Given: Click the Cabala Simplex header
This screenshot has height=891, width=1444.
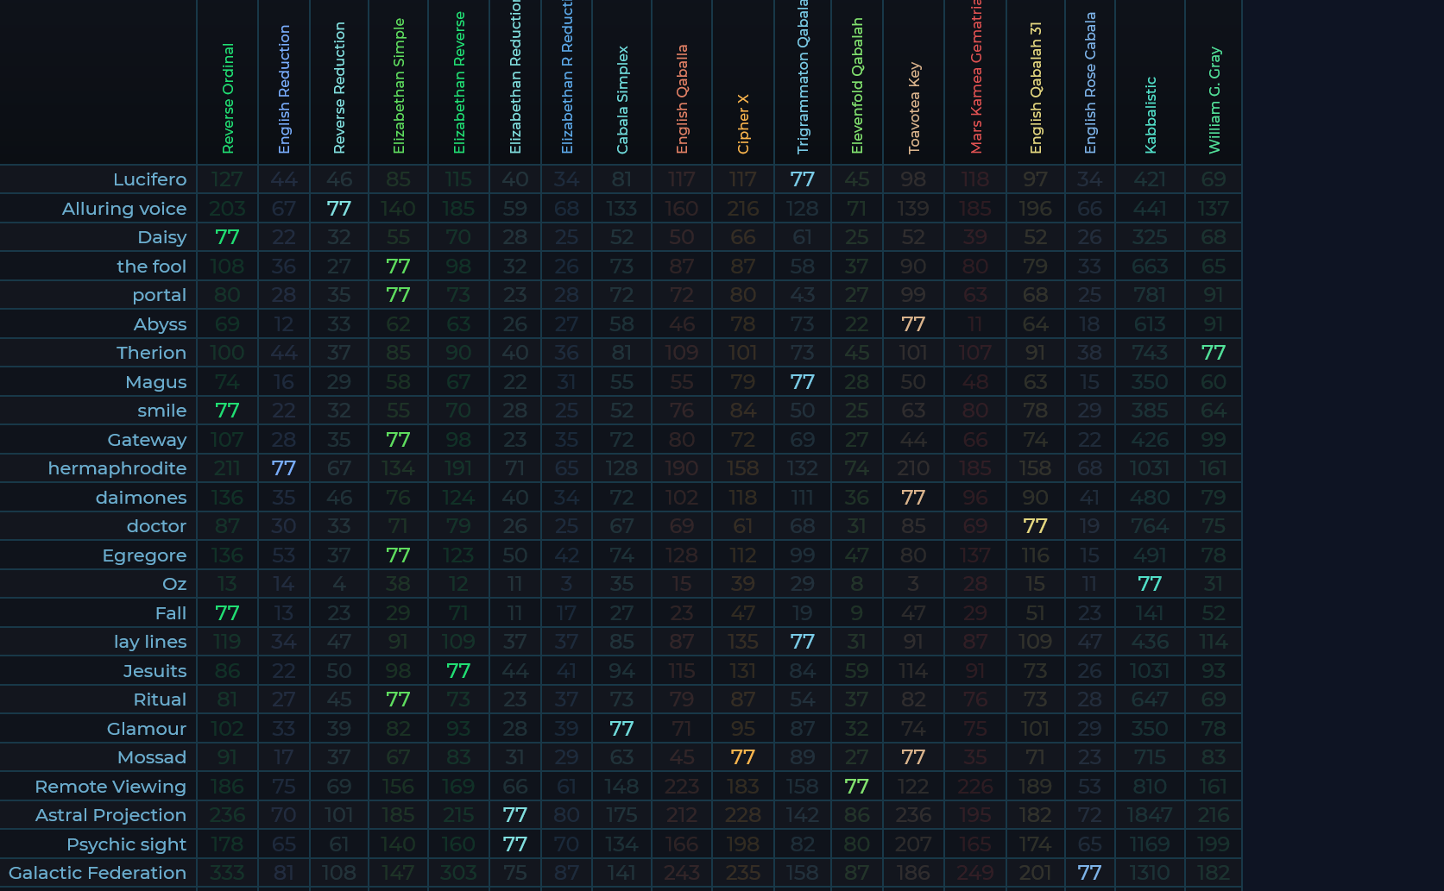Looking at the screenshot, I should (621, 100).
